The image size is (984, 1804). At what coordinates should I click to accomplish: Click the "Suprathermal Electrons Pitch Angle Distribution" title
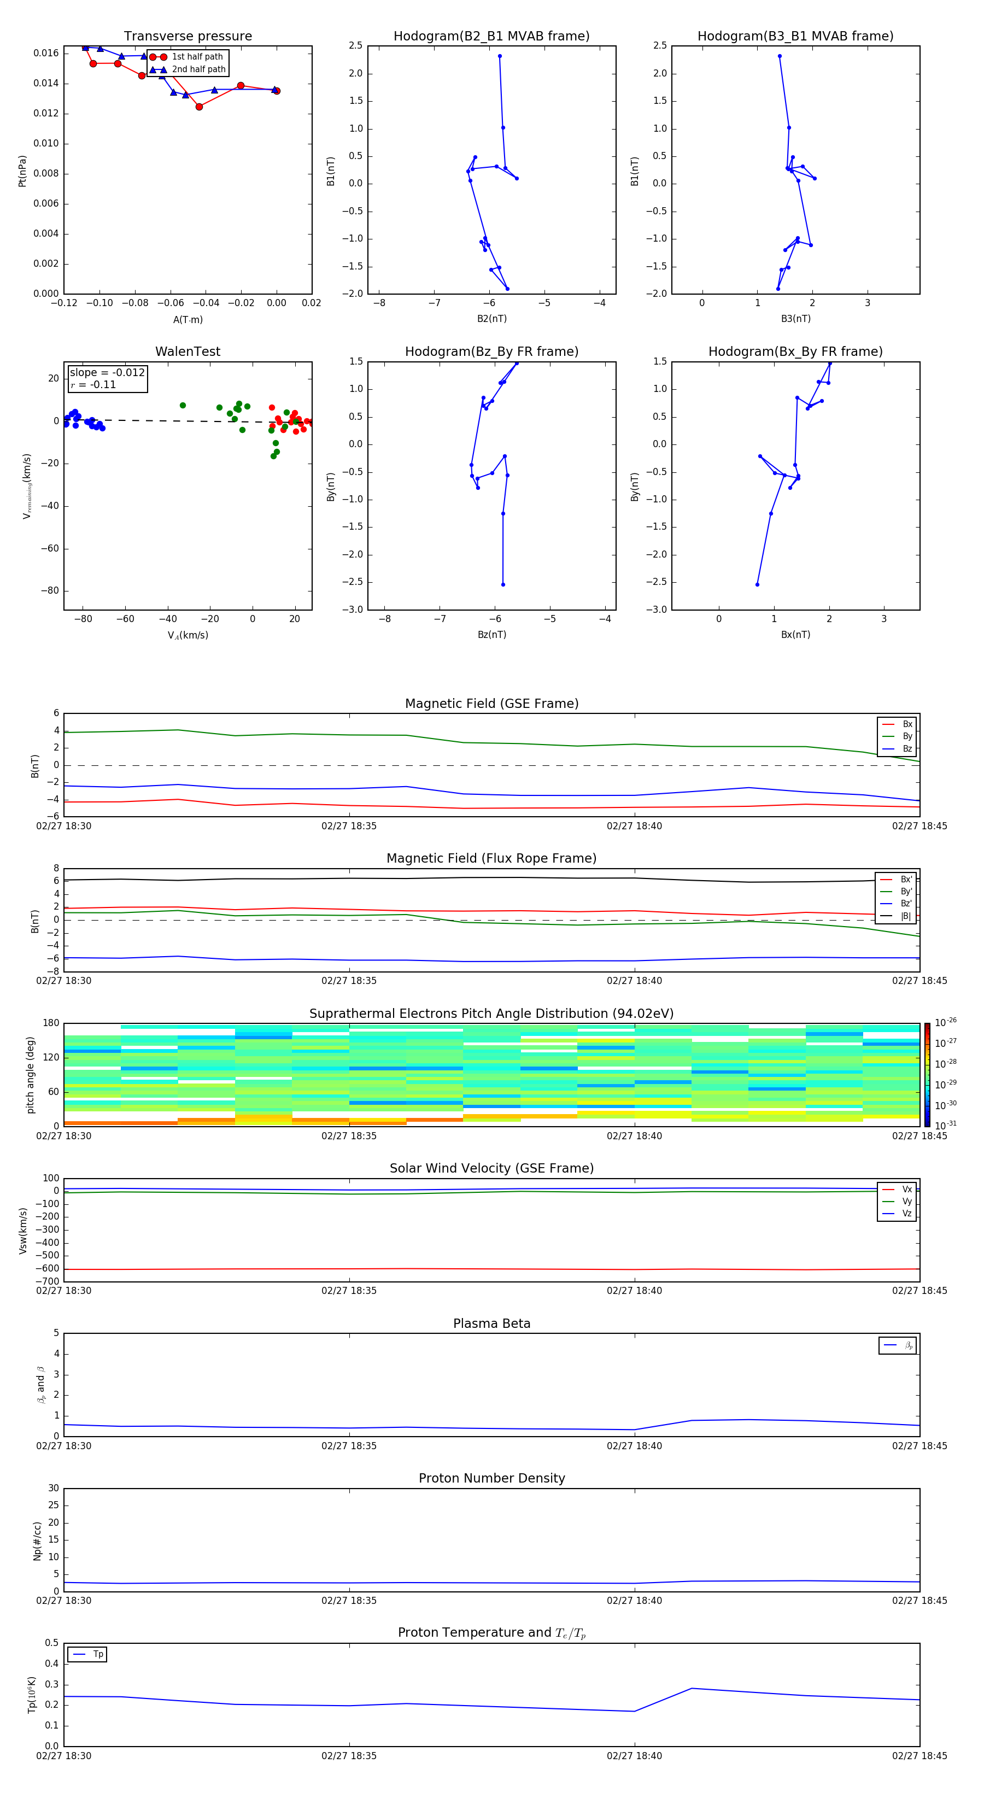[x=491, y=1014]
